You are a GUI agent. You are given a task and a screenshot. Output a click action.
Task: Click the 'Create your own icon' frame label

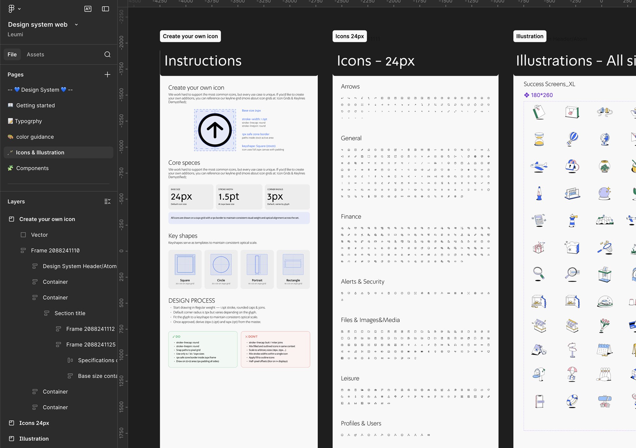[190, 36]
